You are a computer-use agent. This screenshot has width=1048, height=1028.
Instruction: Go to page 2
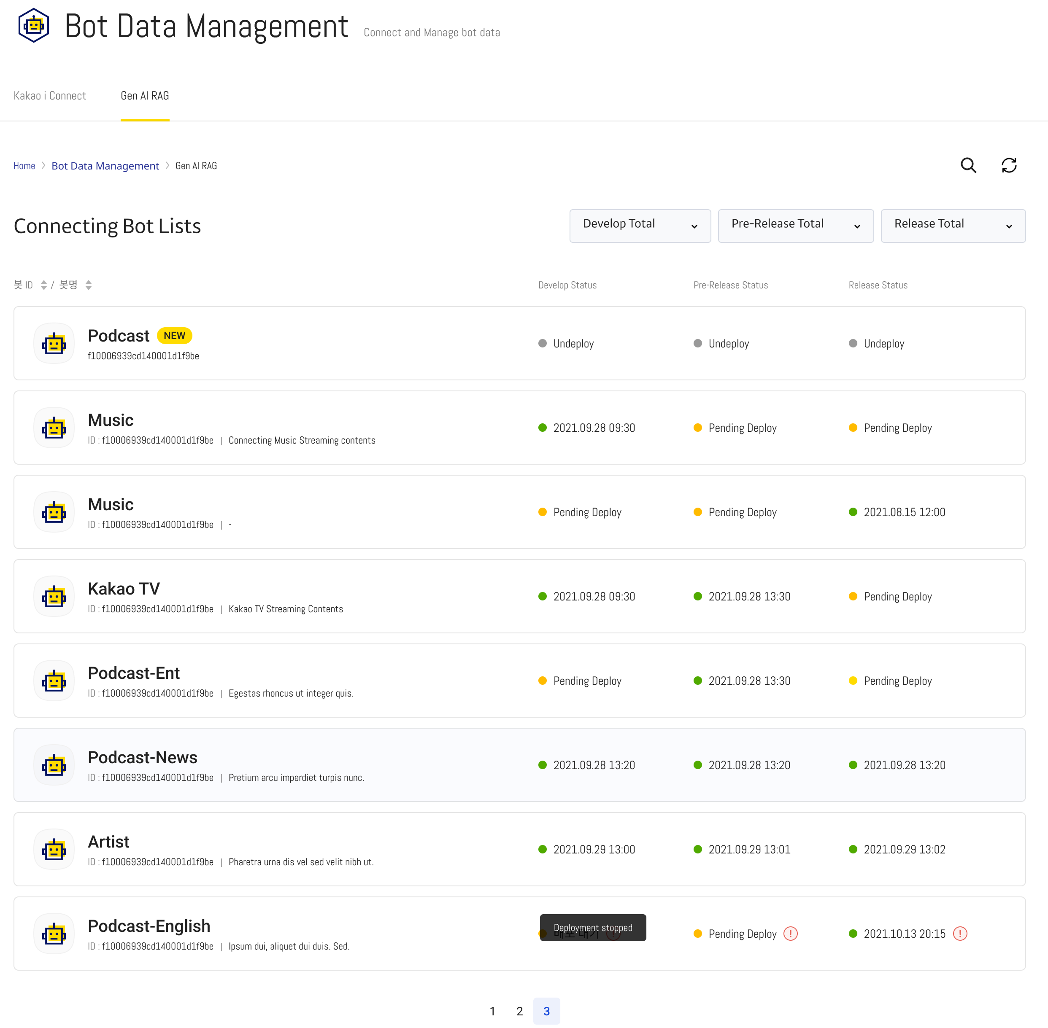[519, 1011]
